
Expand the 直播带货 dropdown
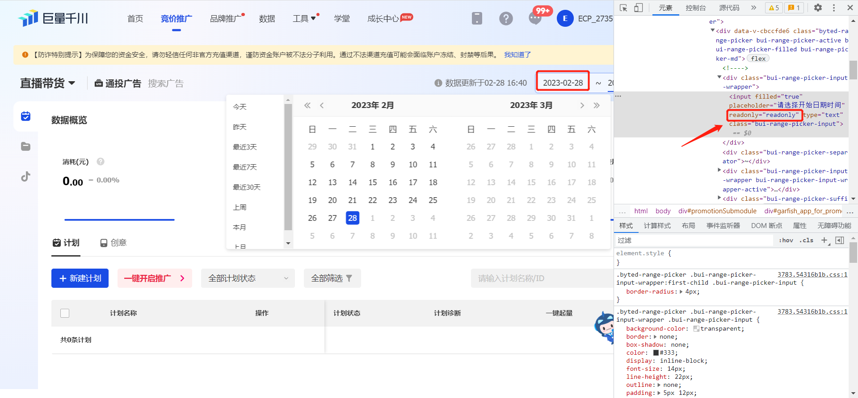point(47,83)
